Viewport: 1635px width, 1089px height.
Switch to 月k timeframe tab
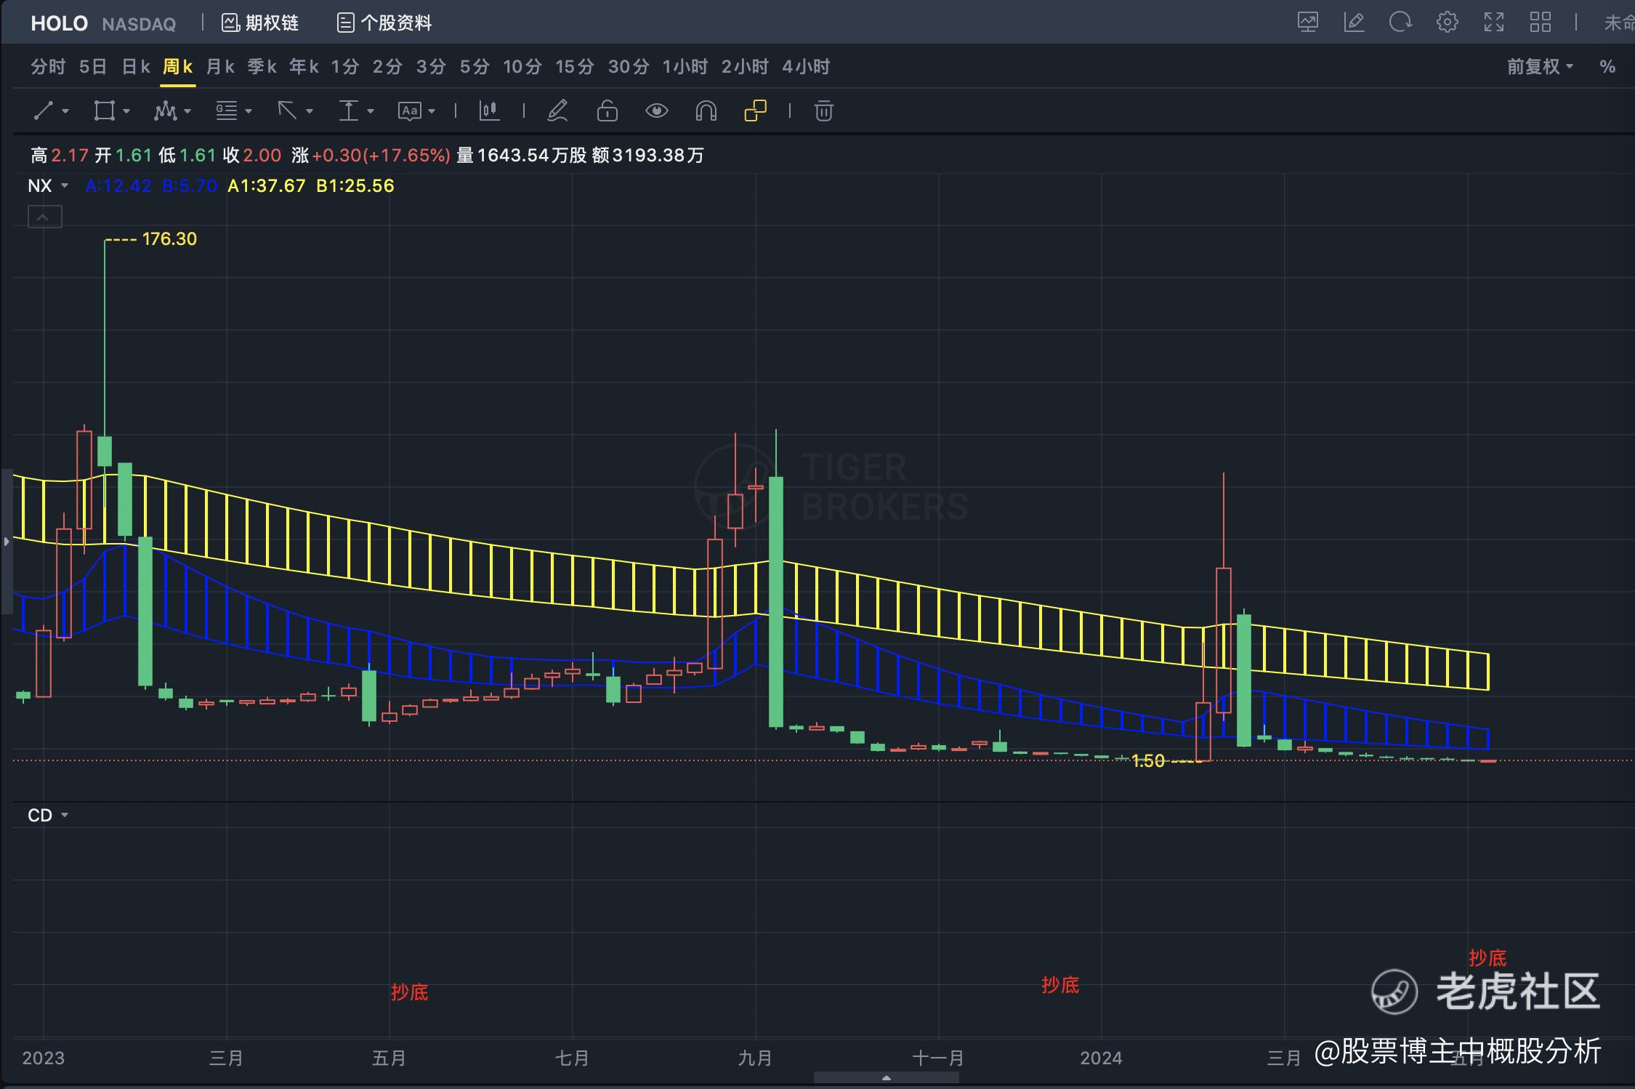219,67
